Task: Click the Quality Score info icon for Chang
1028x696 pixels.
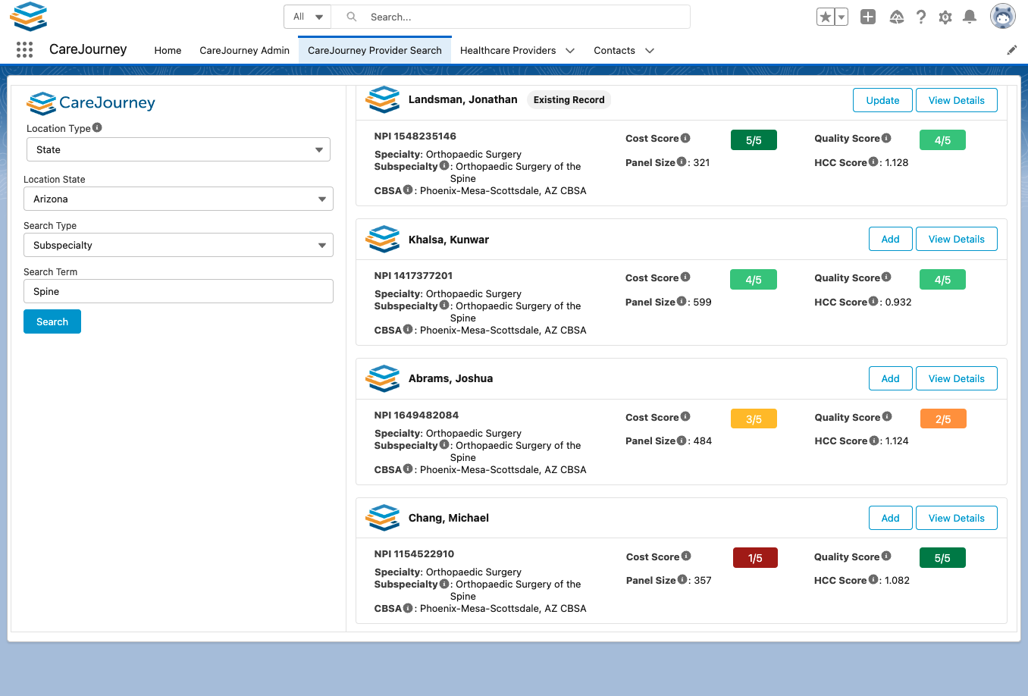Action: (886, 556)
